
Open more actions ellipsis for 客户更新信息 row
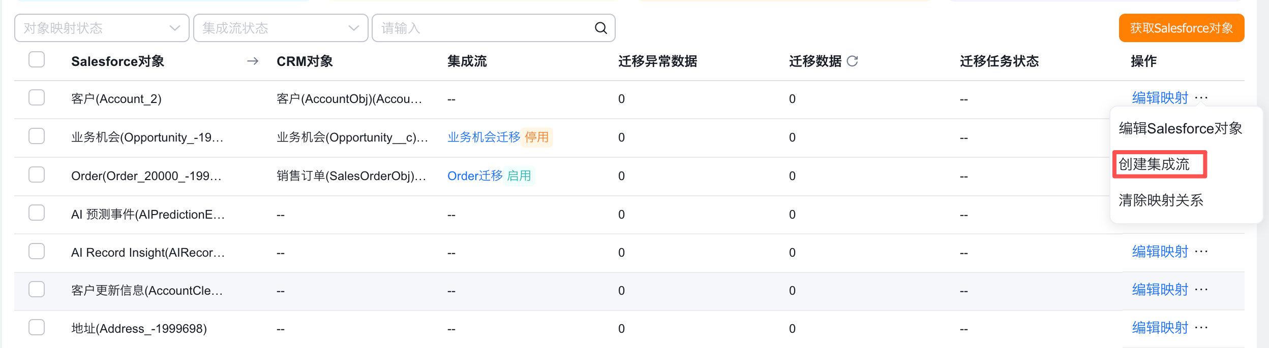pyautogui.click(x=1201, y=290)
